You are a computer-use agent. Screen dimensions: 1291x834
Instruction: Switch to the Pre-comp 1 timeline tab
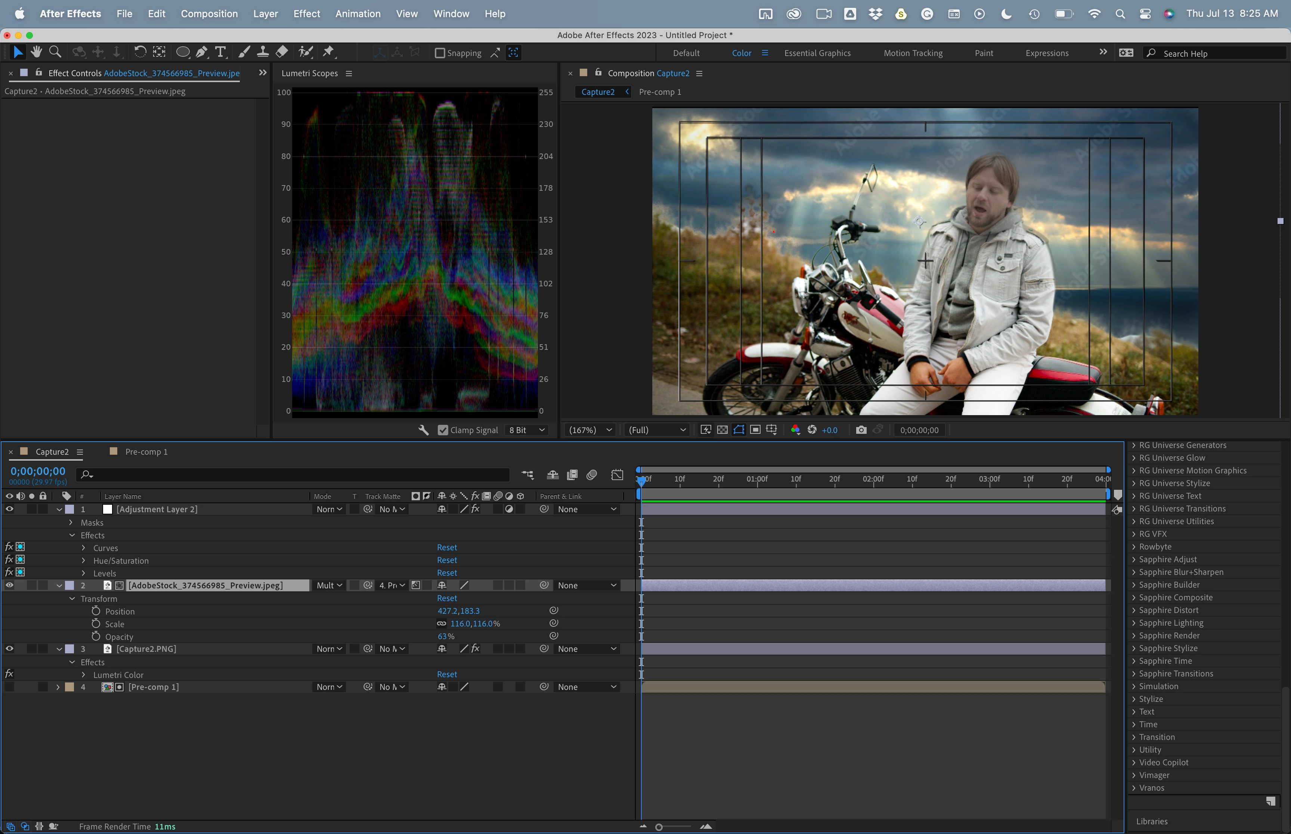pos(146,452)
